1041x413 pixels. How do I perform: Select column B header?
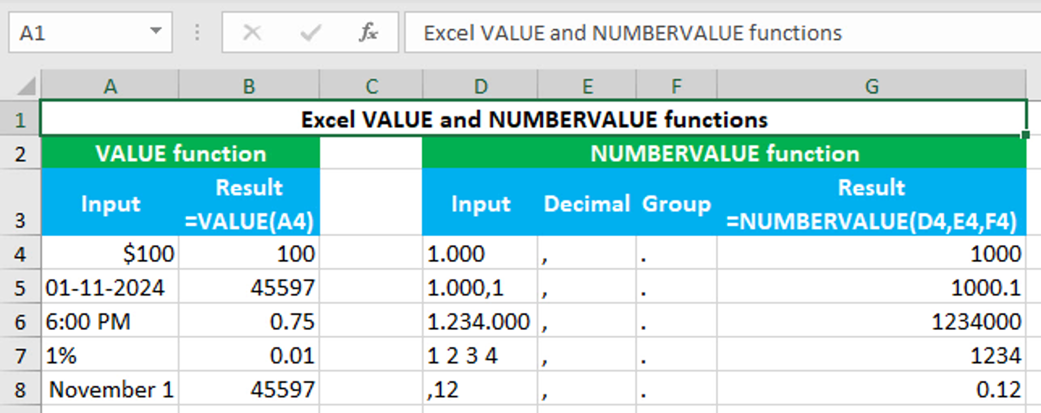pos(249,86)
